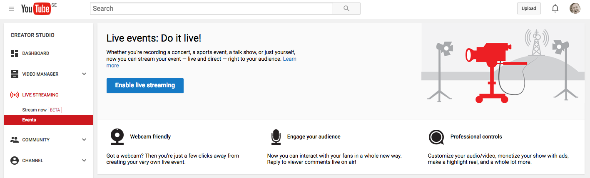Expand the Community section chevron
This screenshot has height=178, width=590.
(84, 140)
